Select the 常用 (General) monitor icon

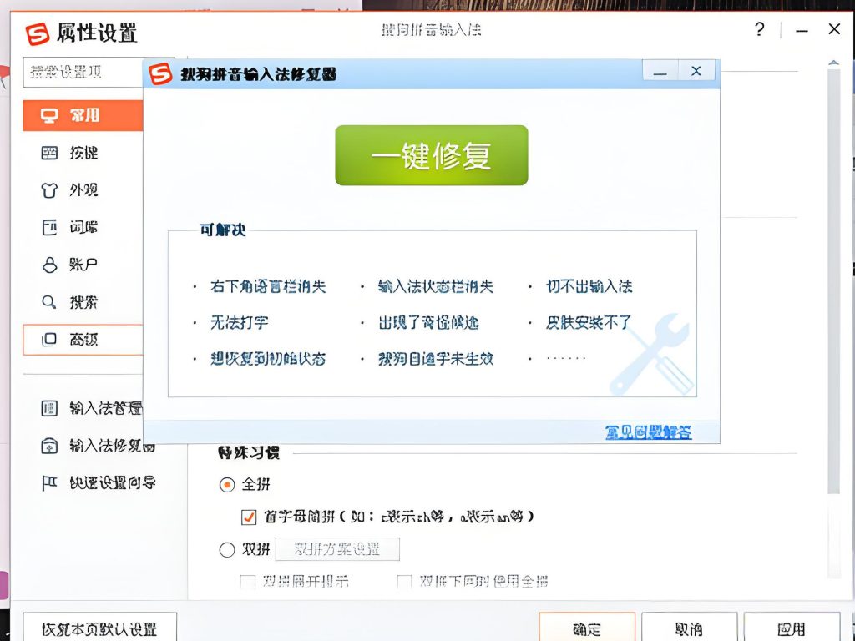[50, 115]
